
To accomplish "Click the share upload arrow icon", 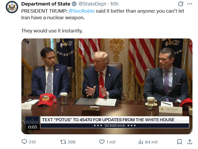I will click(190, 142).
